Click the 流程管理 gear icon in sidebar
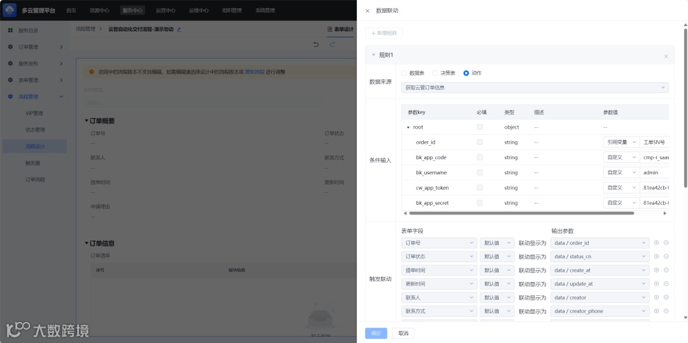Screen dimensions: 688x343 tap(10, 96)
